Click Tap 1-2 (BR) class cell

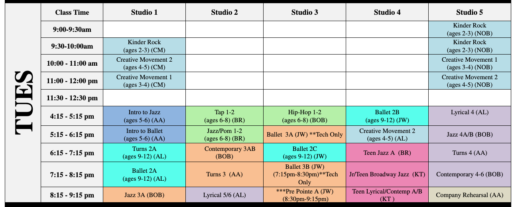[224, 116]
